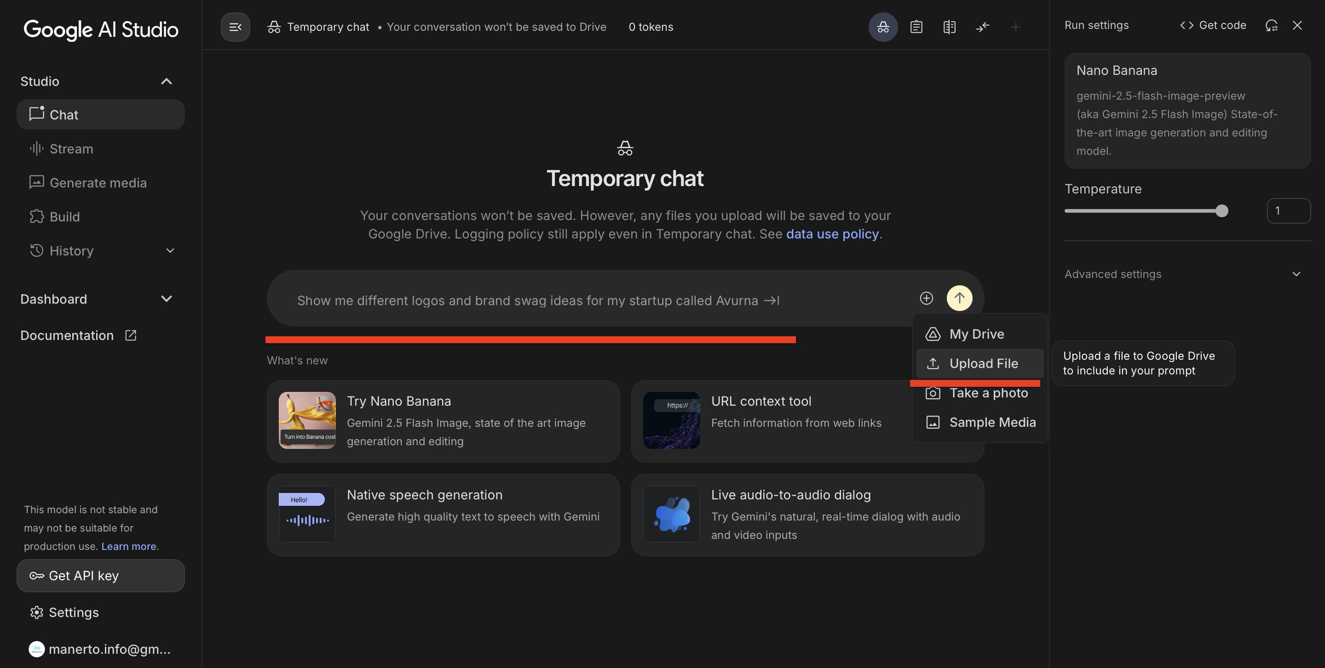Choose Sample Media option
Image resolution: width=1325 pixels, height=668 pixels.
coord(980,422)
